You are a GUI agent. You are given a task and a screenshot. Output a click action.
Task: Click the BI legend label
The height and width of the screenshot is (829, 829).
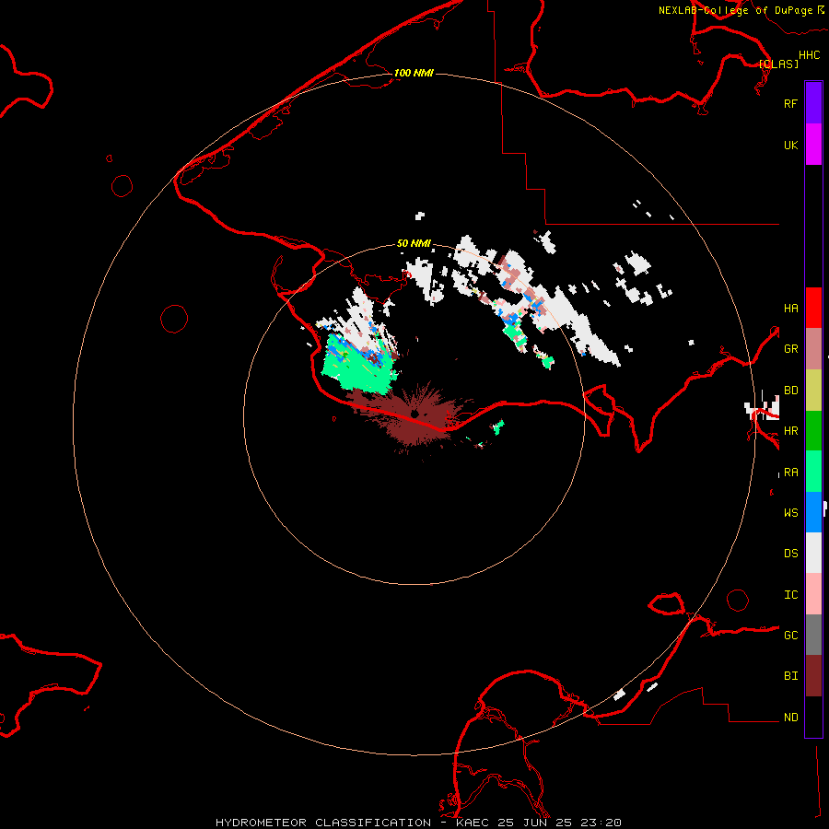[790, 676]
